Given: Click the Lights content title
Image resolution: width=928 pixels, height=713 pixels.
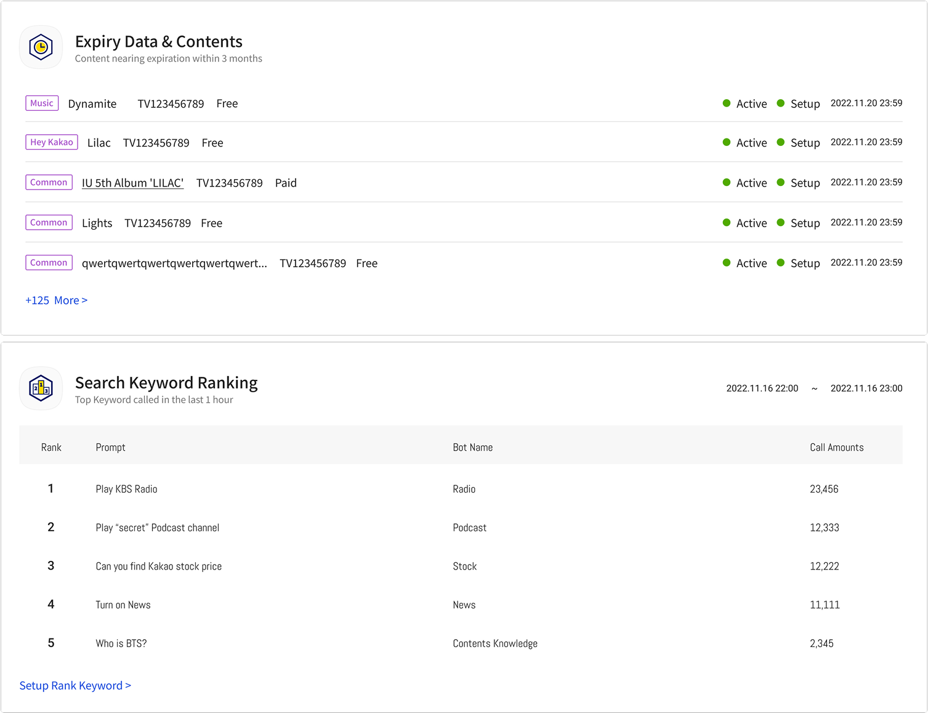Looking at the screenshot, I should tap(97, 224).
